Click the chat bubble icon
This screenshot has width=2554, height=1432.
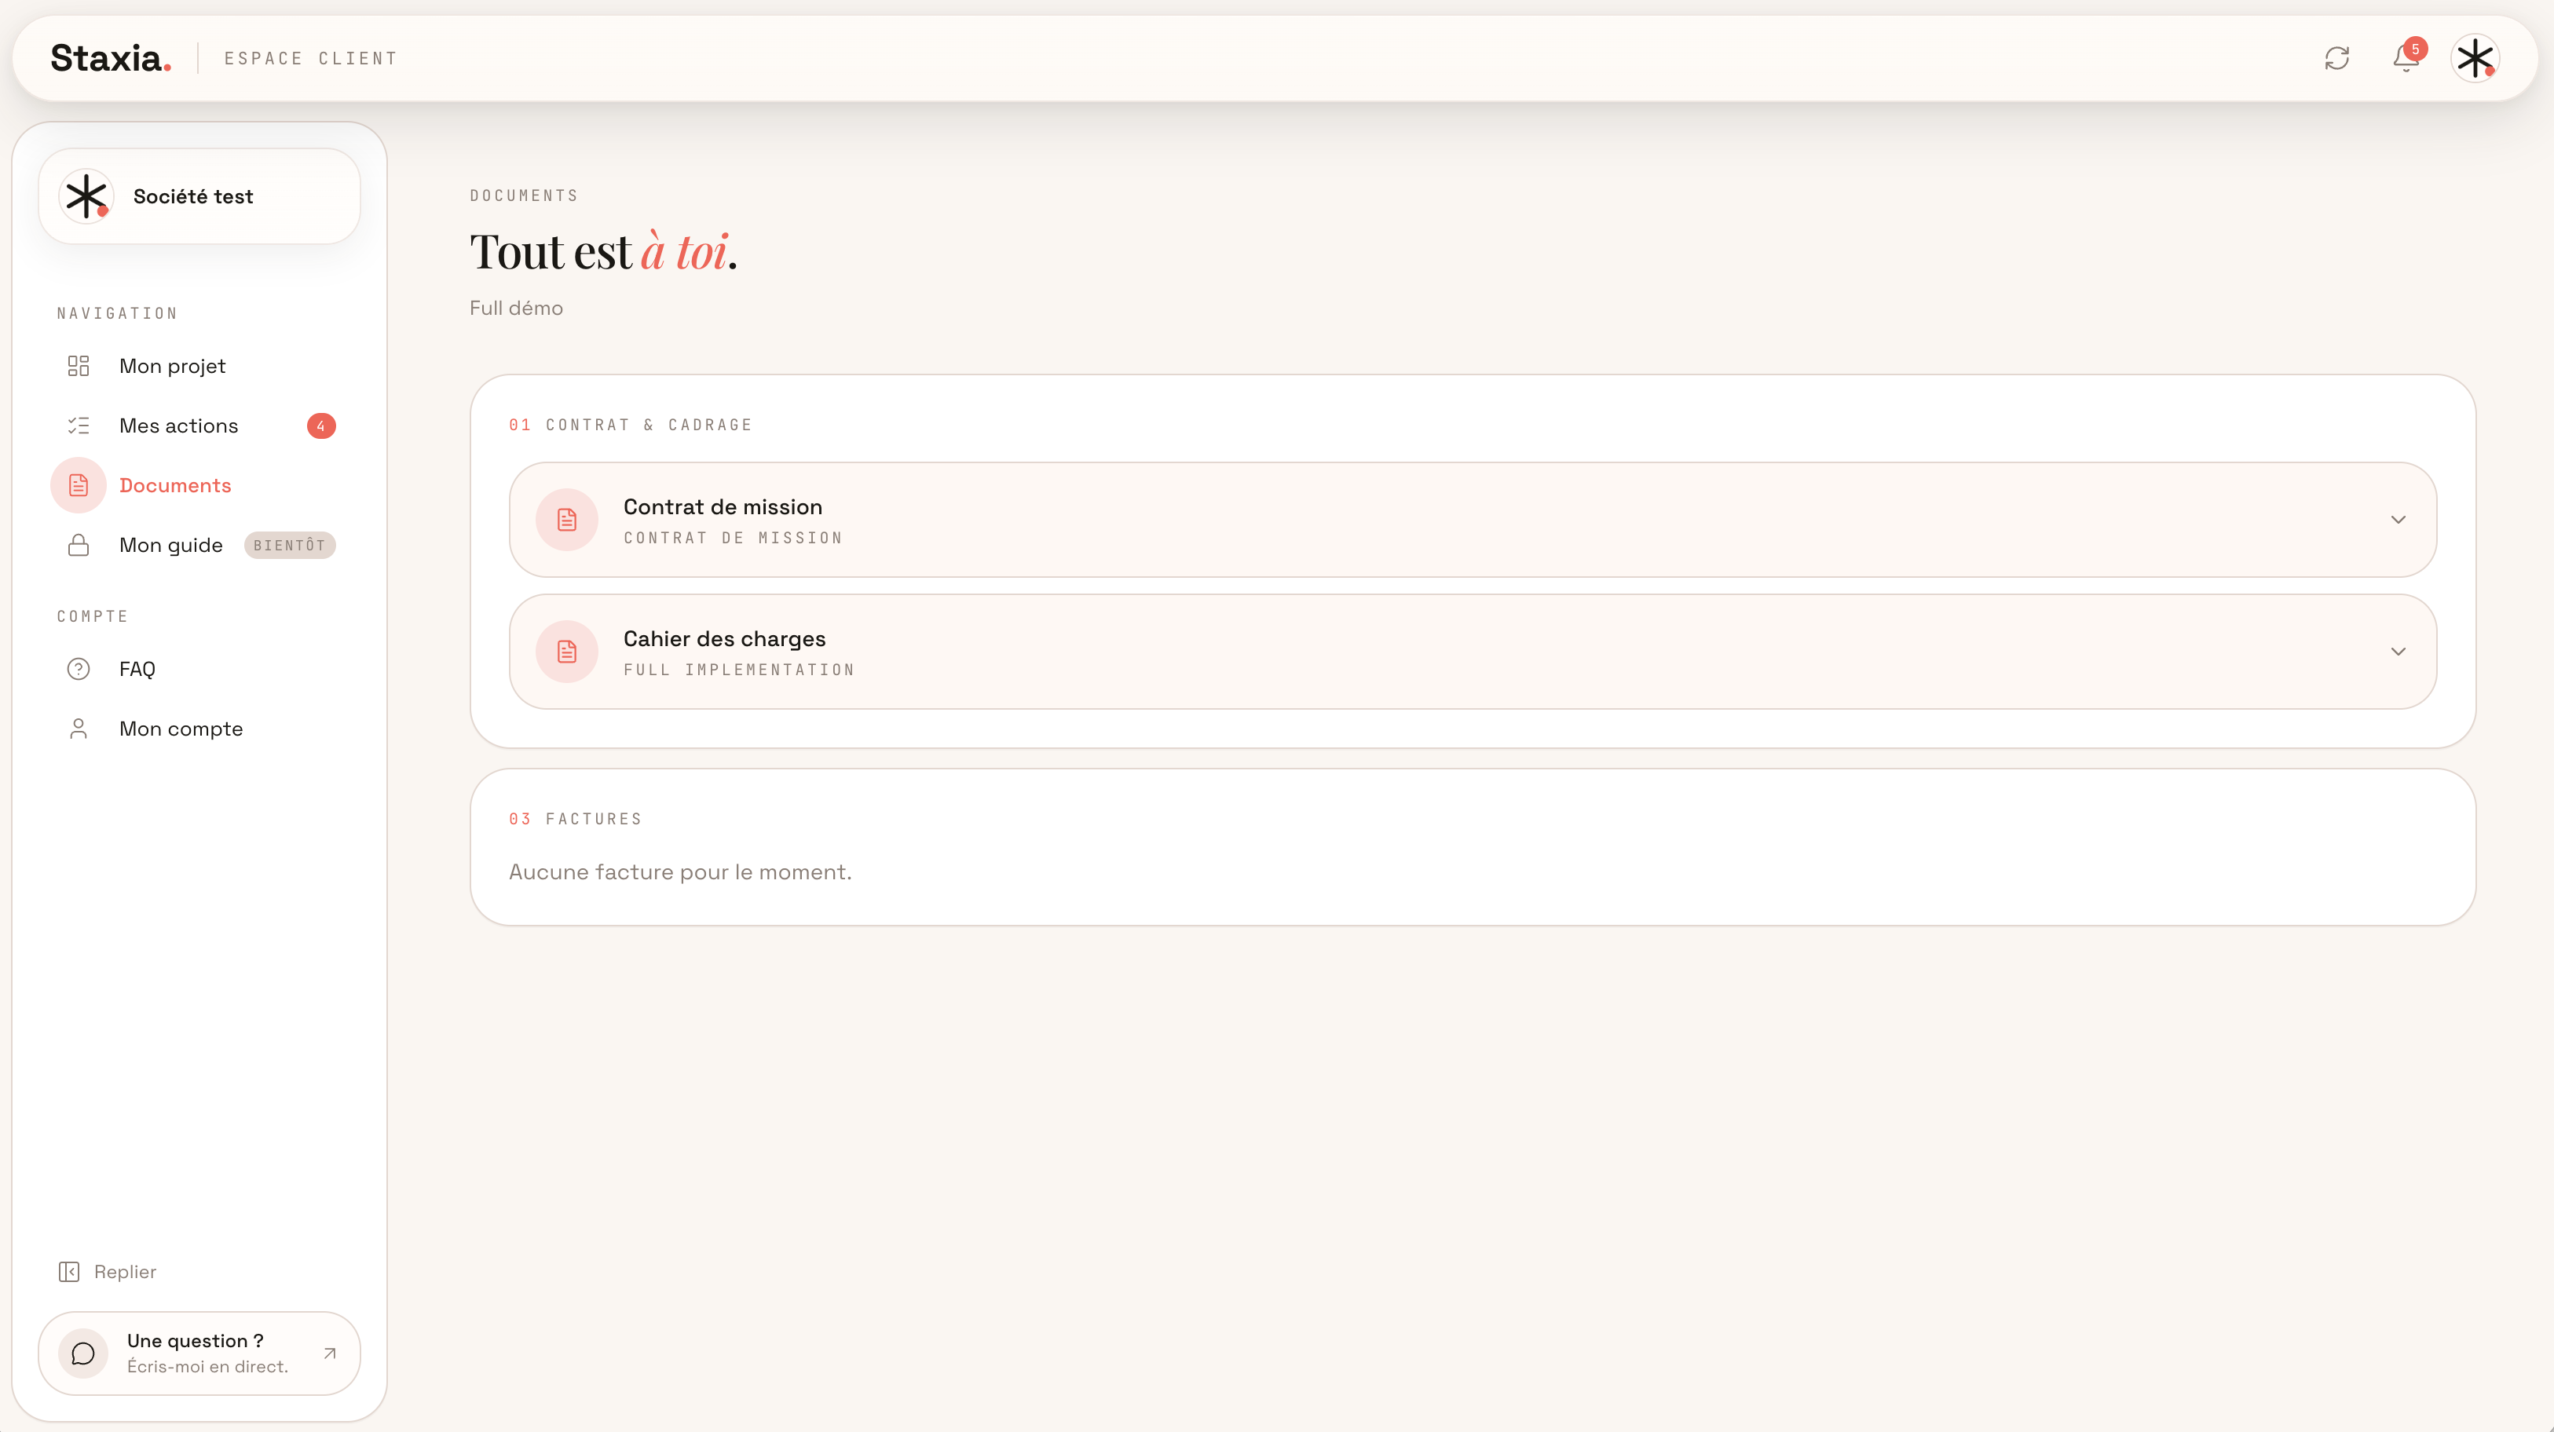(83, 1353)
